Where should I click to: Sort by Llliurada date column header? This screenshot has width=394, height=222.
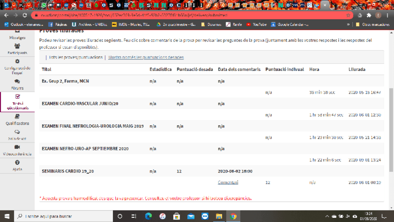356,69
